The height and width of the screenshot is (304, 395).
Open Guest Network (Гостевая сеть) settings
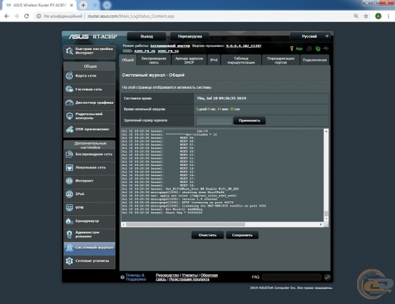coord(89,89)
